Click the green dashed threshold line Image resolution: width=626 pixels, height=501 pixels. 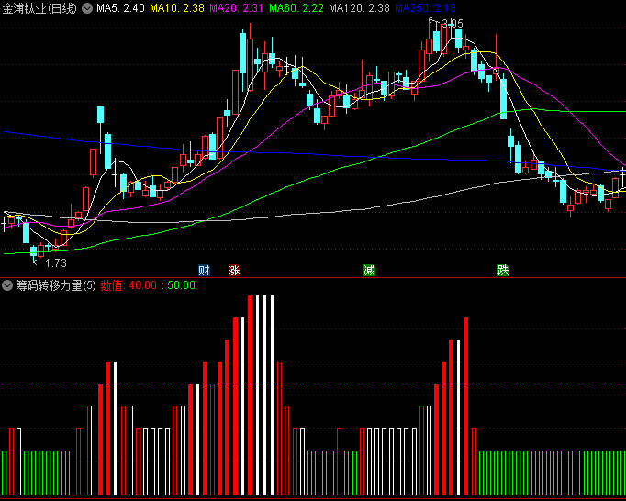[x=313, y=384]
